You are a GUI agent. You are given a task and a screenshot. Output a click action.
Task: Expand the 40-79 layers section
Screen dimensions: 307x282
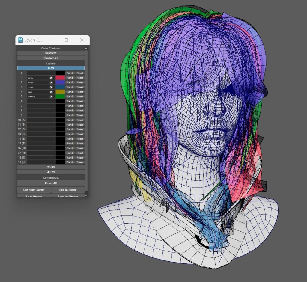(51, 172)
